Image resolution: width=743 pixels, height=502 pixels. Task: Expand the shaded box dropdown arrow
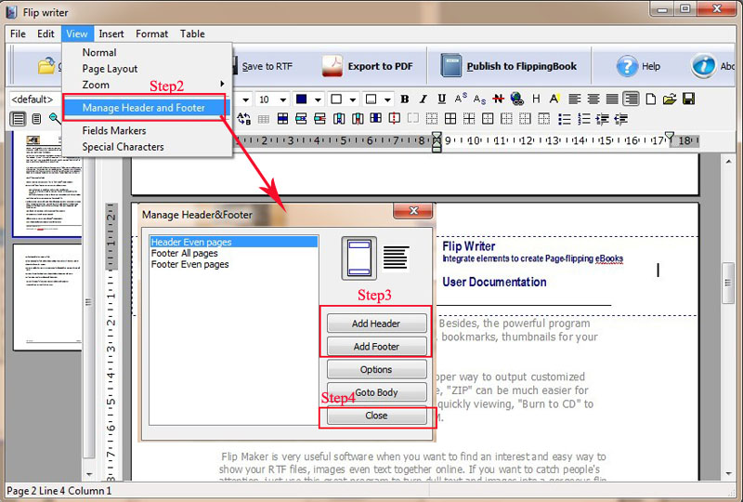(x=387, y=99)
